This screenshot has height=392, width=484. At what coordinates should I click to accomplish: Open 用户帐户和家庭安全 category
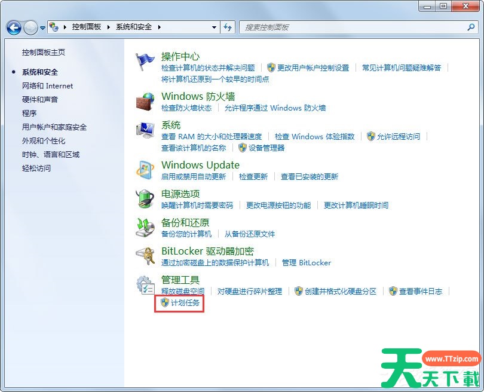(x=54, y=127)
